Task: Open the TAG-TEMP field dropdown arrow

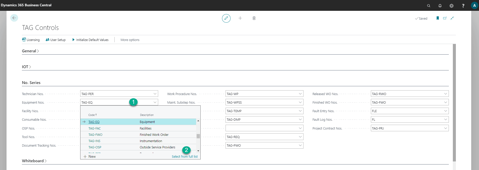Action: click(x=300, y=111)
